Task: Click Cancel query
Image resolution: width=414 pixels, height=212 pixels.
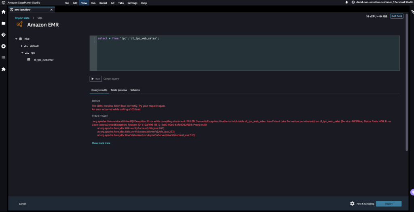Action: tap(111, 79)
